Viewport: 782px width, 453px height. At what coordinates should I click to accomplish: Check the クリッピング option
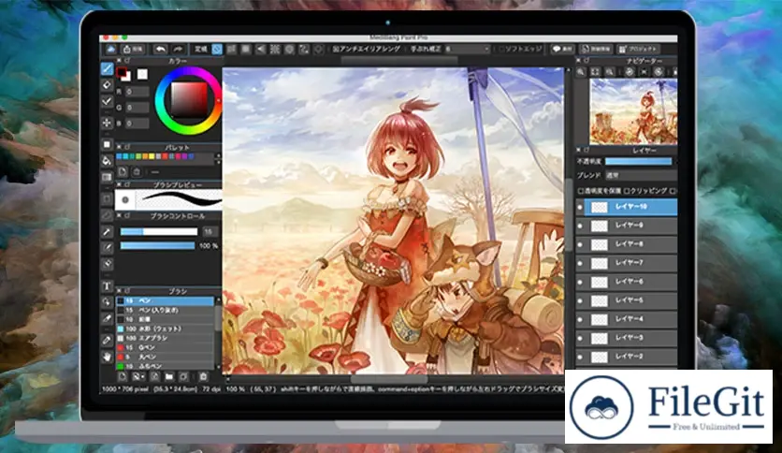[627, 191]
